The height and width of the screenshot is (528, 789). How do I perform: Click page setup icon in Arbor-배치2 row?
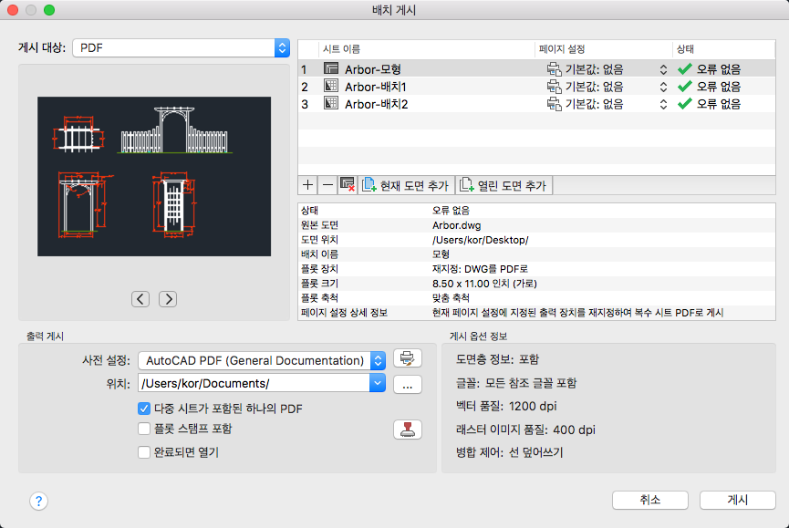554,104
